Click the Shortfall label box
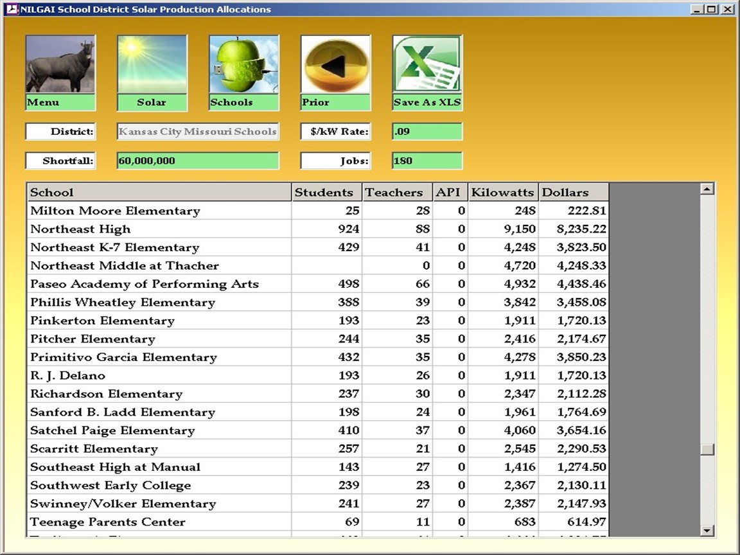 (60, 161)
